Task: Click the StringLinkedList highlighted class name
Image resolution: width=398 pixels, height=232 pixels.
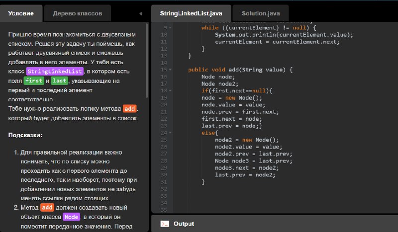Action: [x=55, y=71]
